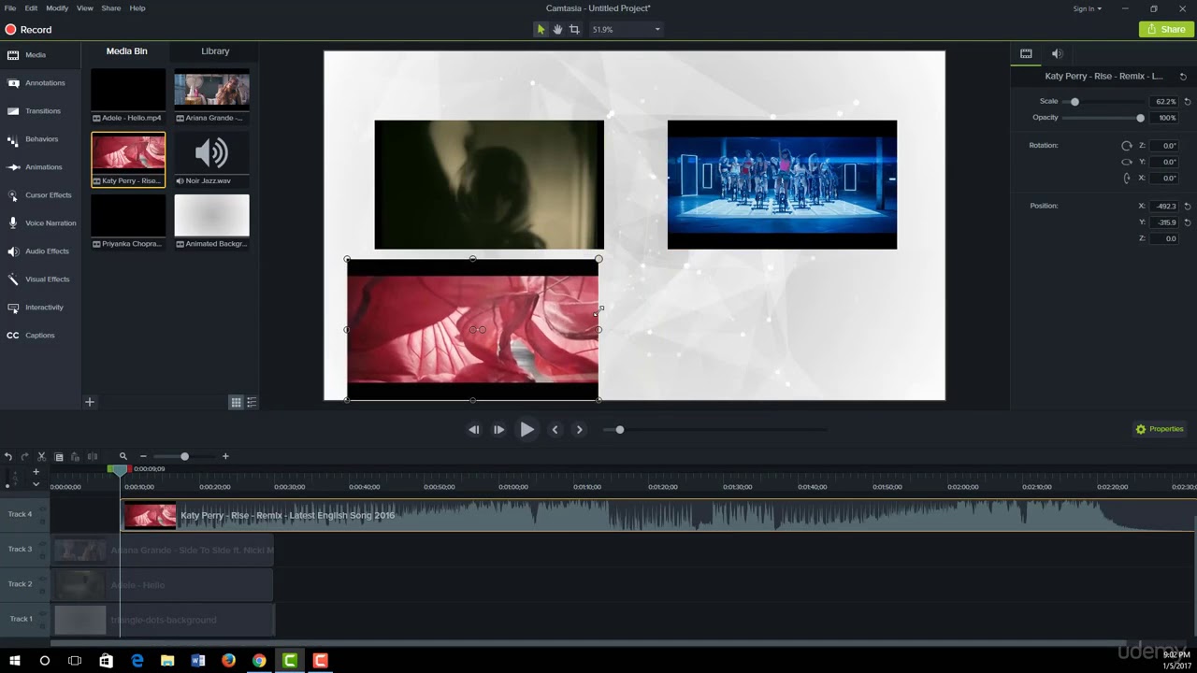Screen dimensions: 1197x673
Task: Open the Cursor Effects panel
Action: (37, 195)
